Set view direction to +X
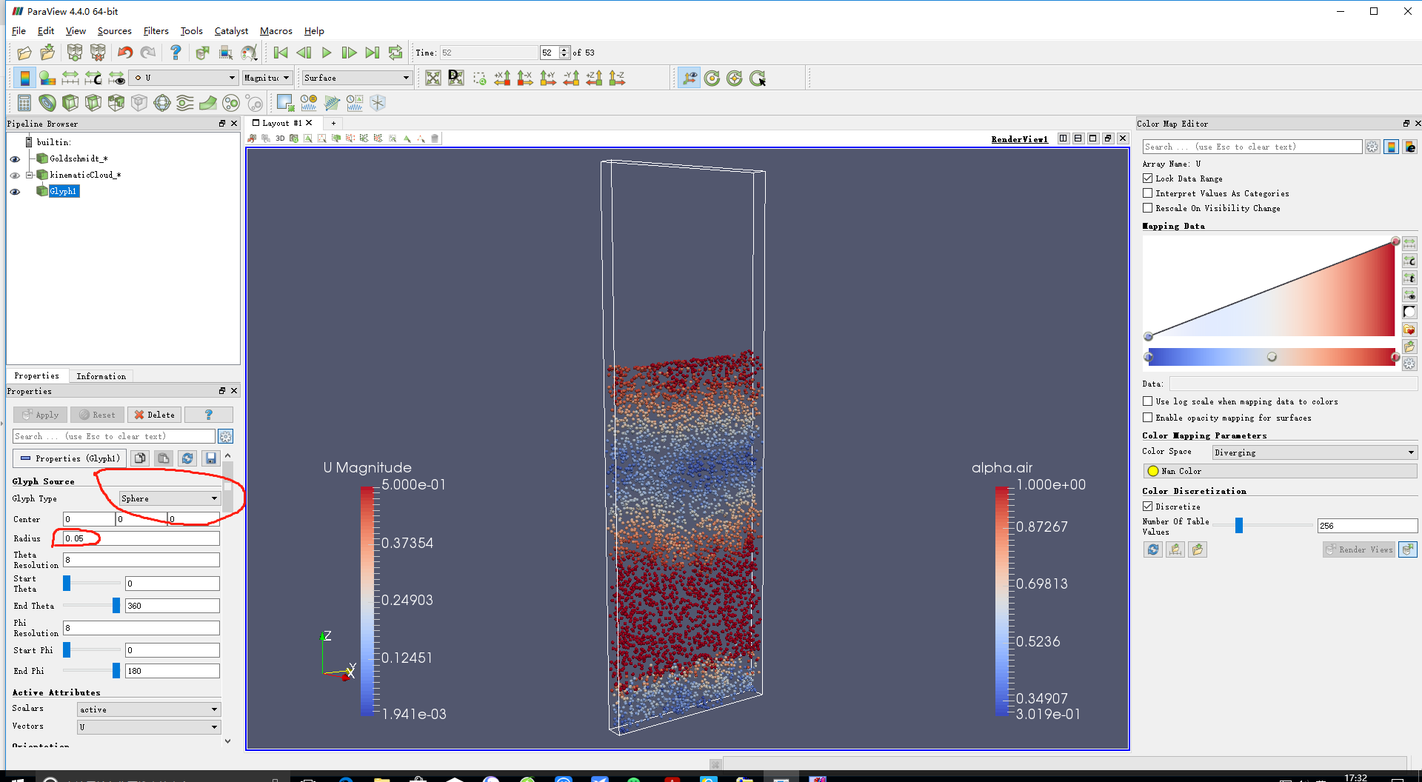This screenshot has width=1422, height=782. point(502,78)
